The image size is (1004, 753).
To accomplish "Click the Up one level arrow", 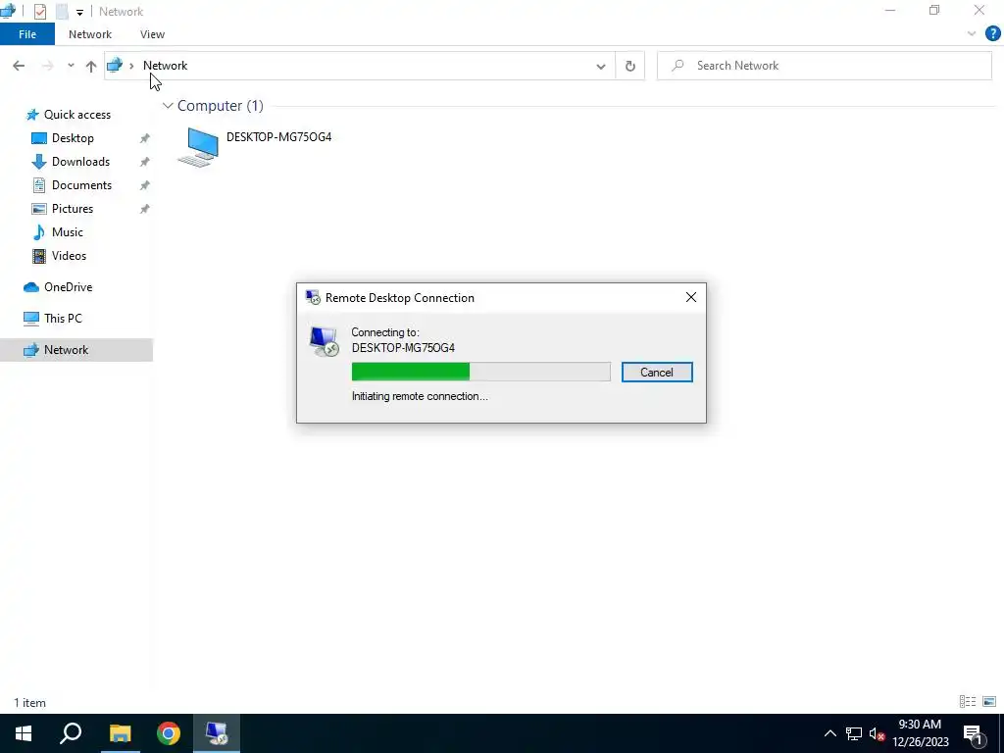I will coord(91,66).
